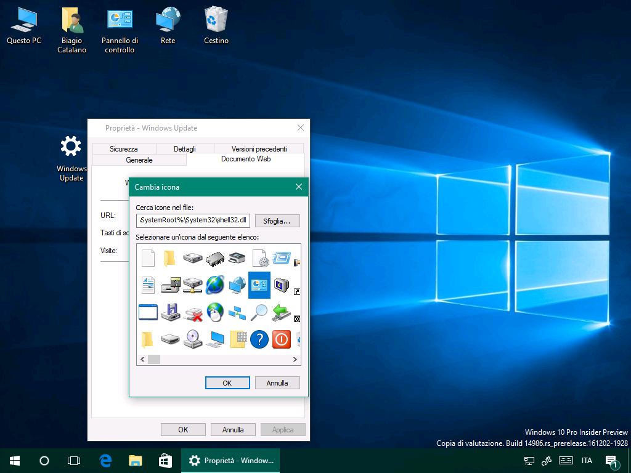The width and height of the screenshot is (631, 473).
Task: Select the Cestino recycle bin icon
Action: coord(216,25)
